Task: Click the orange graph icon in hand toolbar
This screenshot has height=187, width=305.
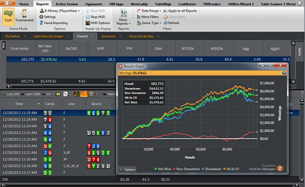Action: 84,94
